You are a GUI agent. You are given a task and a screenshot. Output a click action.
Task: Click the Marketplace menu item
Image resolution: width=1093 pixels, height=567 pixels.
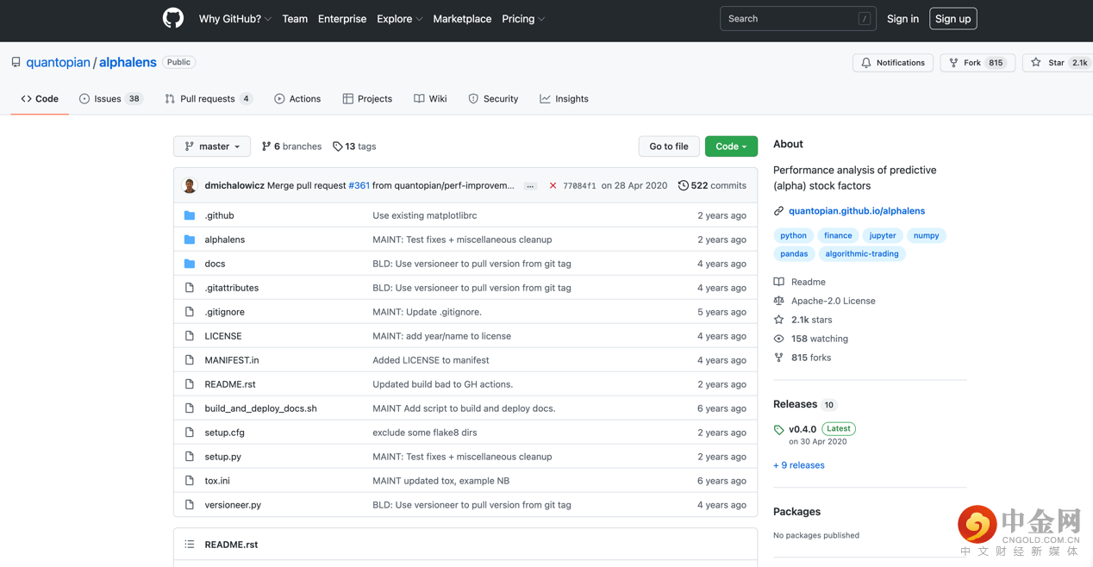(x=462, y=19)
